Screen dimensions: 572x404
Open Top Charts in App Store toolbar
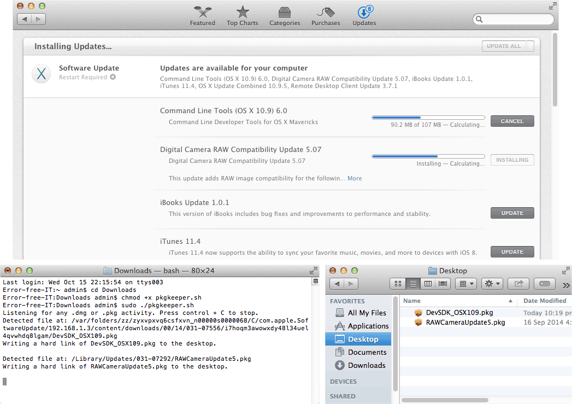(243, 15)
